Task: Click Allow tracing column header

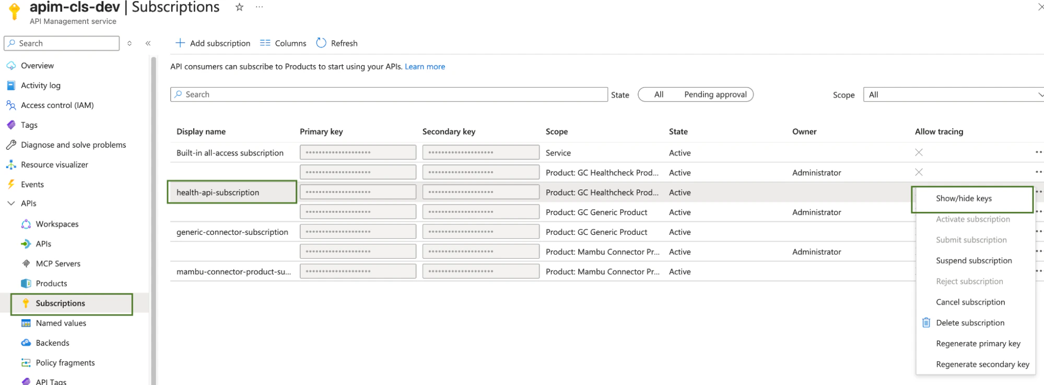Action: (x=939, y=132)
